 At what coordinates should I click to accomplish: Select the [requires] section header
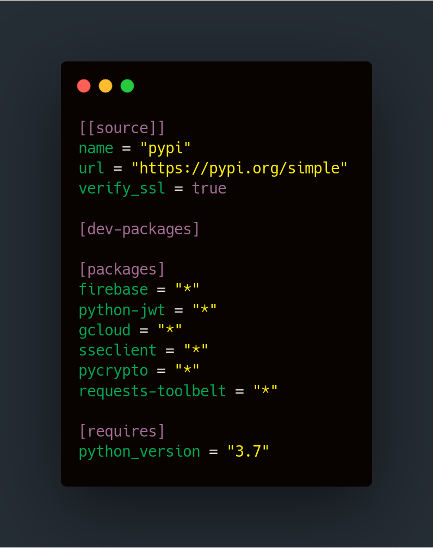click(122, 431)
